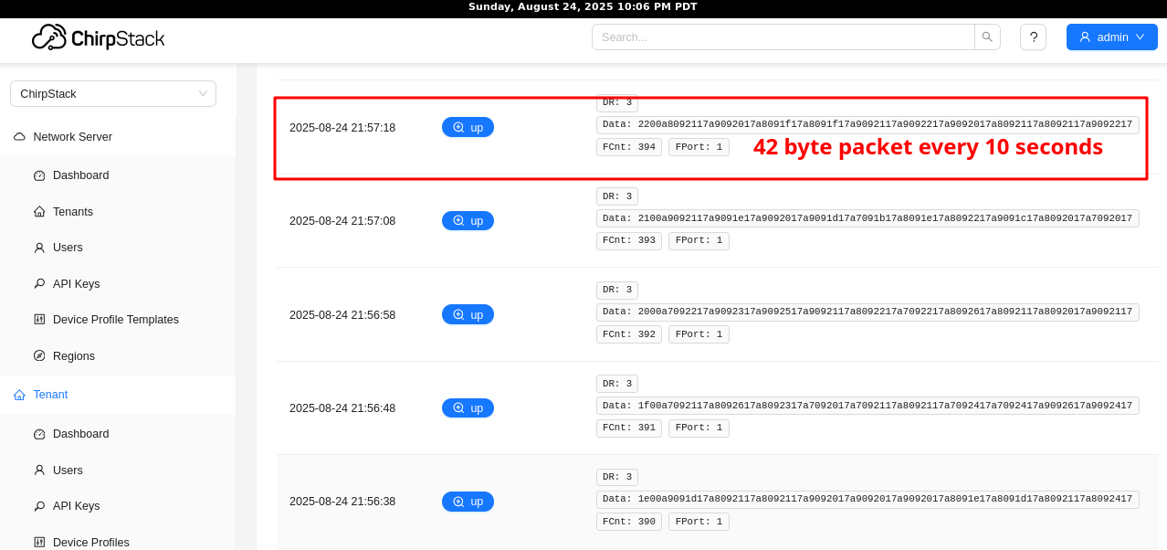1167x550 pixels.
Task: Open Network Server Dashboard menu item
Action: (x=80, y=175)
